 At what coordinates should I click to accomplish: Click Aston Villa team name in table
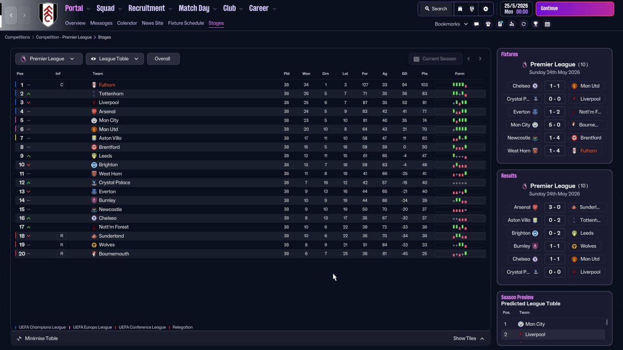(x=110, y=139)
